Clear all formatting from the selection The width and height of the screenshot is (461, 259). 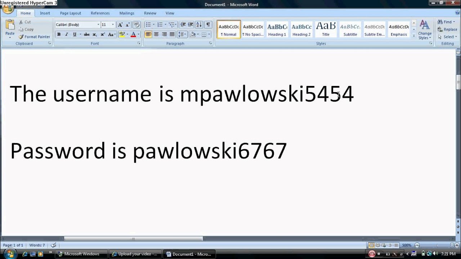[x=136, y=24]
